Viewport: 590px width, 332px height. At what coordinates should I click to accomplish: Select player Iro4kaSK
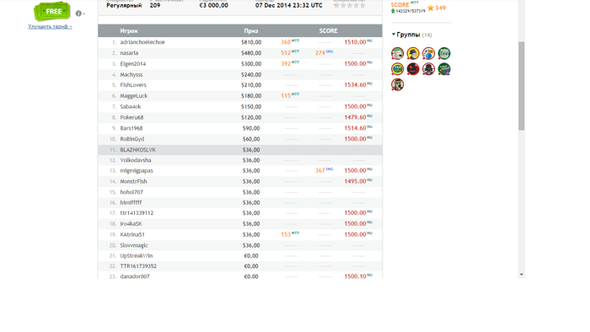(x=131, y=223)
